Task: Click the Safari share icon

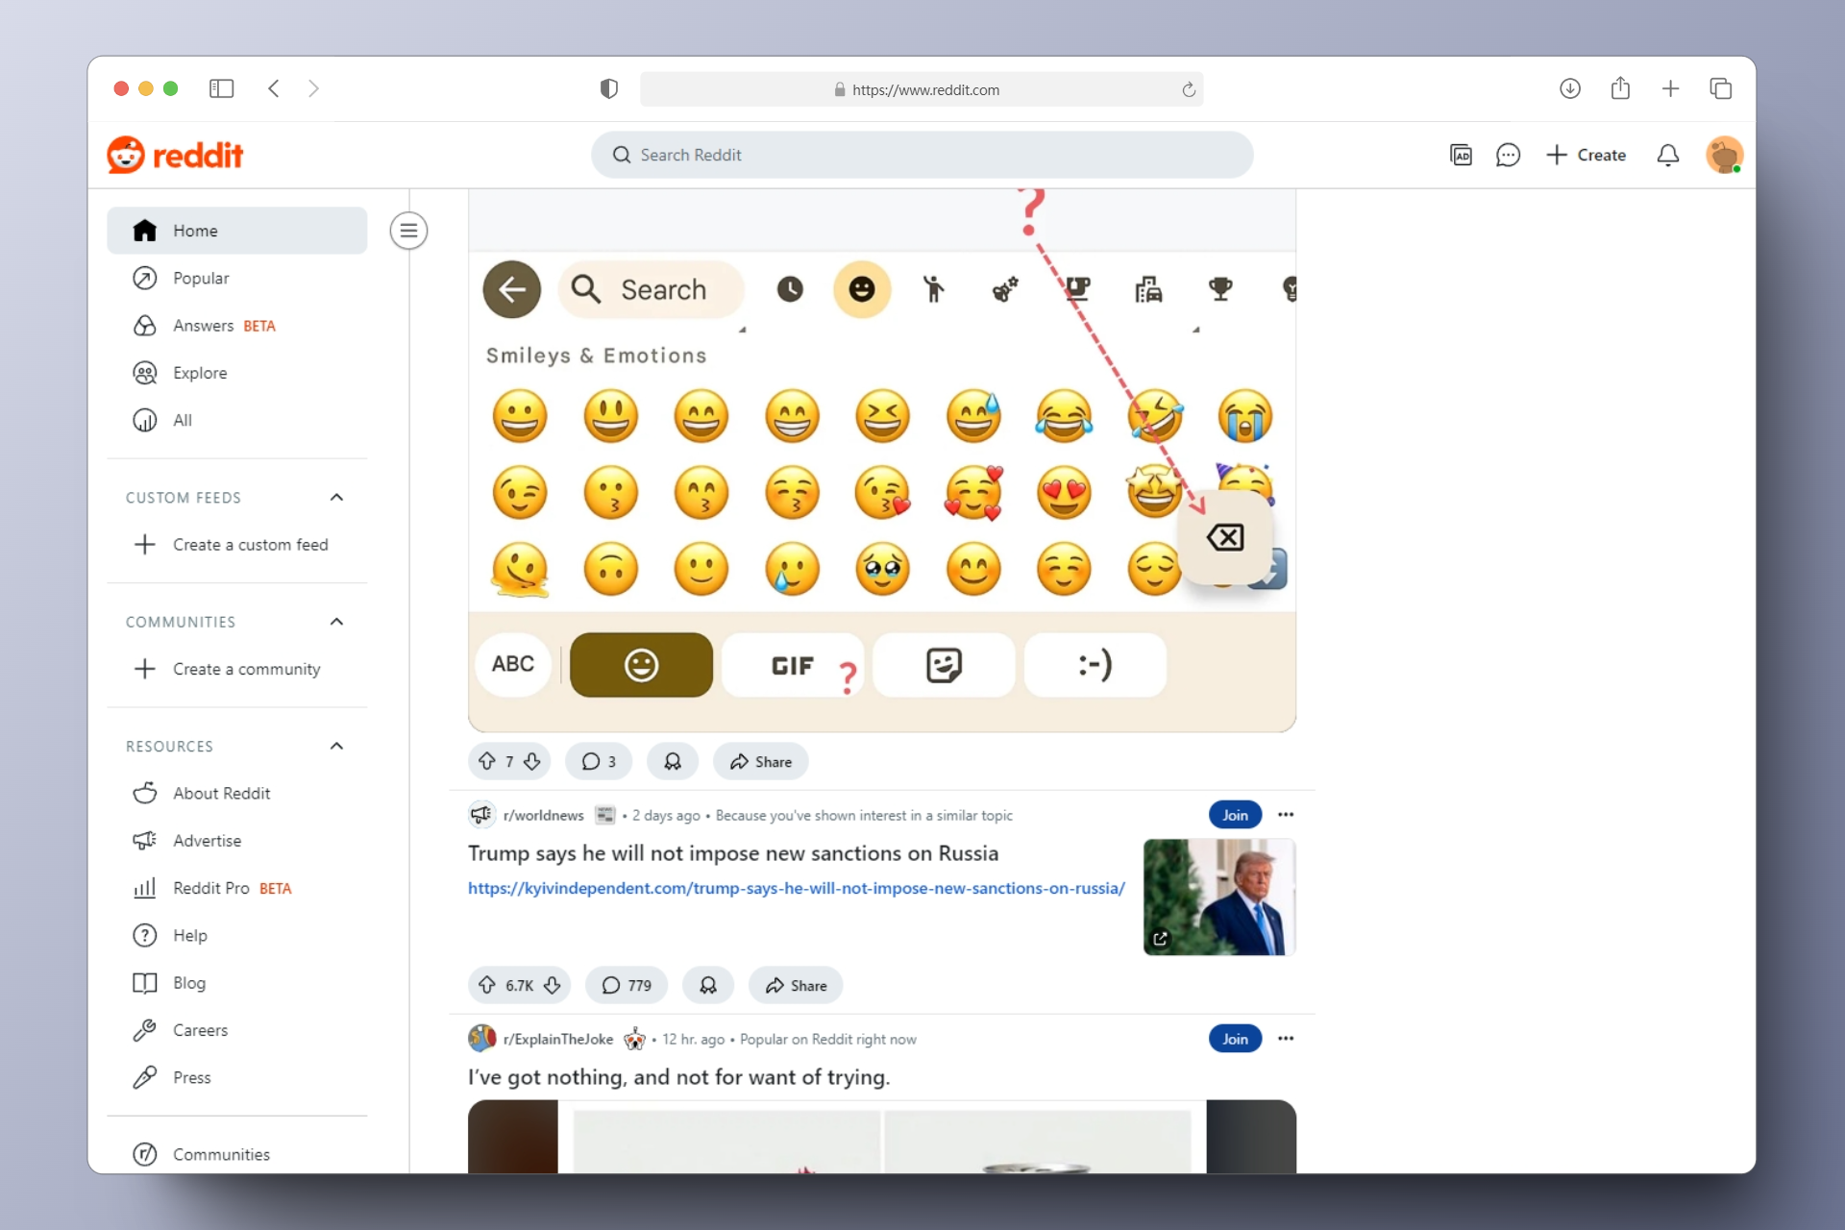Action: pos(1620,88)
